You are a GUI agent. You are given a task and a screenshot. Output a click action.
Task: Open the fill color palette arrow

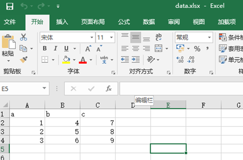[74, 60]
